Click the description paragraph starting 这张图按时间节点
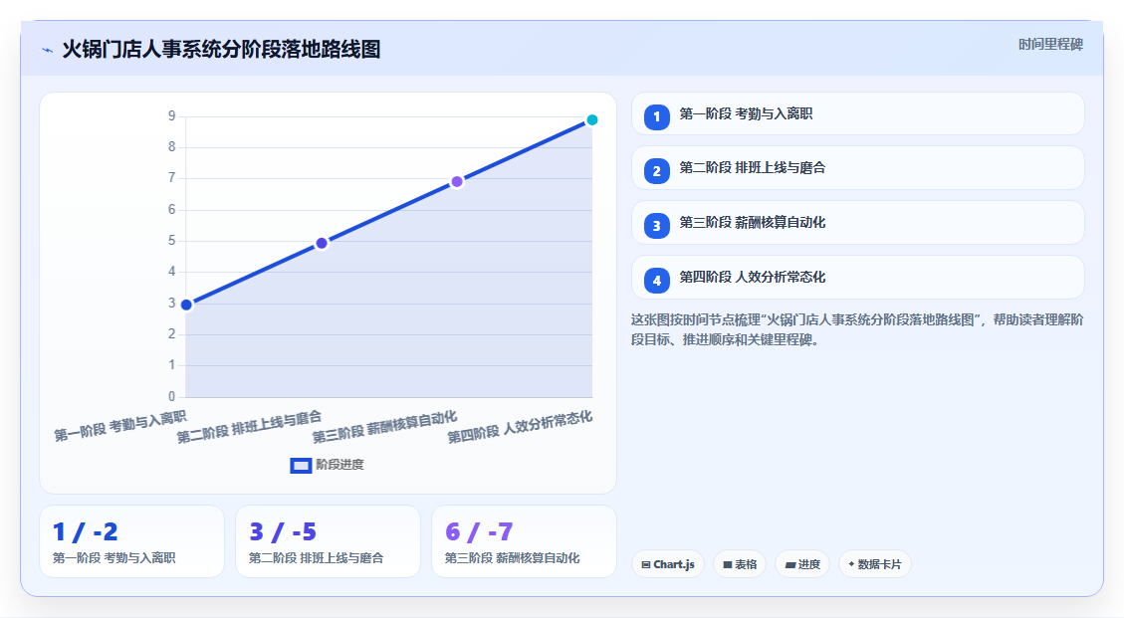 (x=857, y=329)
